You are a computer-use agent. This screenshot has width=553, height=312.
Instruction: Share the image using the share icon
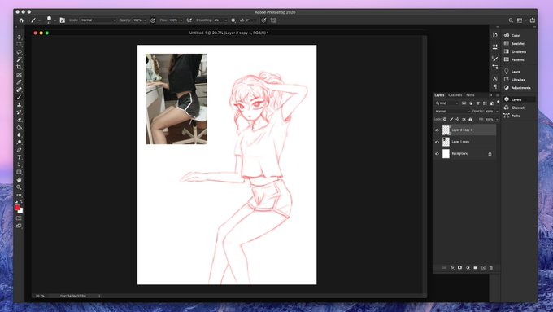click(x=533, y=20)
